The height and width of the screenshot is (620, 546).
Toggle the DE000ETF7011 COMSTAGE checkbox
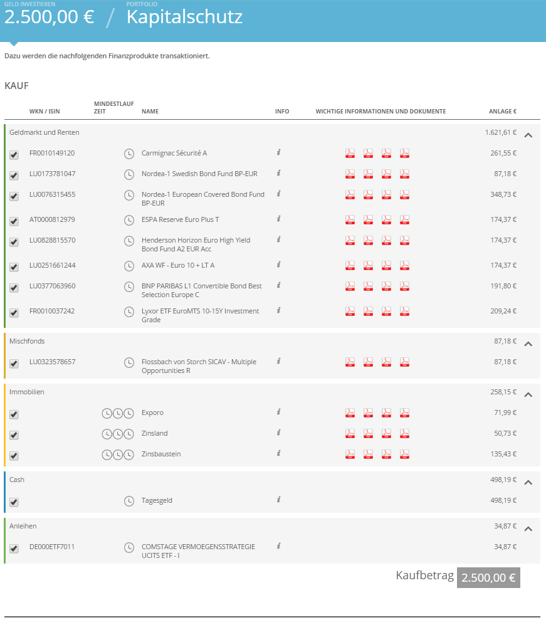tap(14, 549)
